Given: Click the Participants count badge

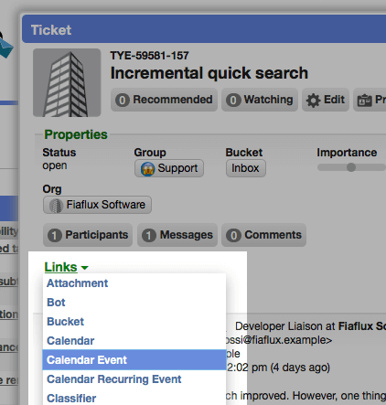Looking at the screenshot, I should 54,235.
